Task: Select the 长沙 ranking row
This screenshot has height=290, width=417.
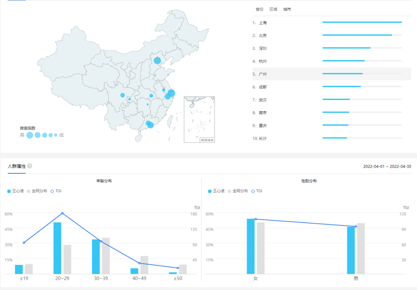Action: (x=331, y=138)
